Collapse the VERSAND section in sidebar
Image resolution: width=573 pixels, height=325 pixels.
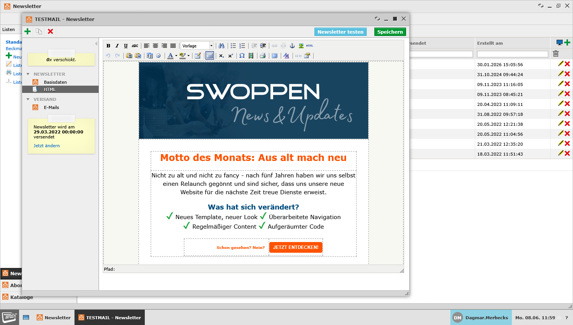pyautogui.click(x=28, y=99)
